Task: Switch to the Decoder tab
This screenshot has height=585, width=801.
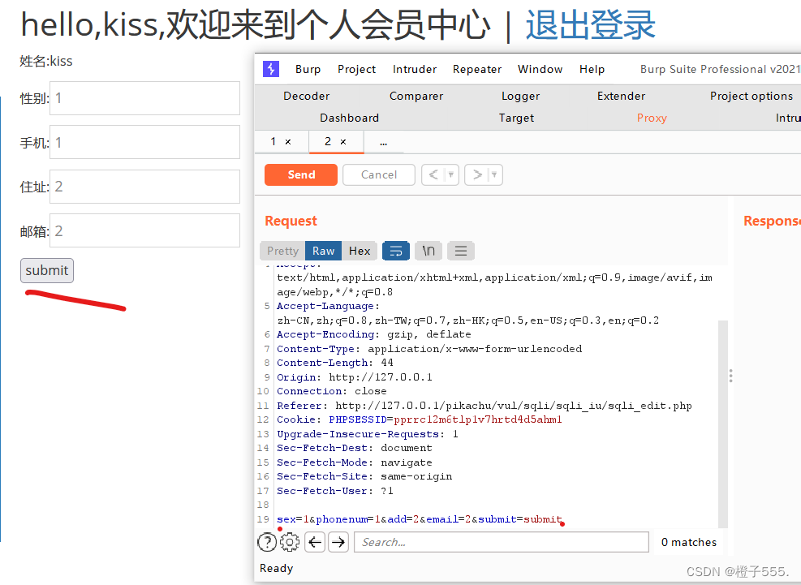Action: tap(307, 96)
